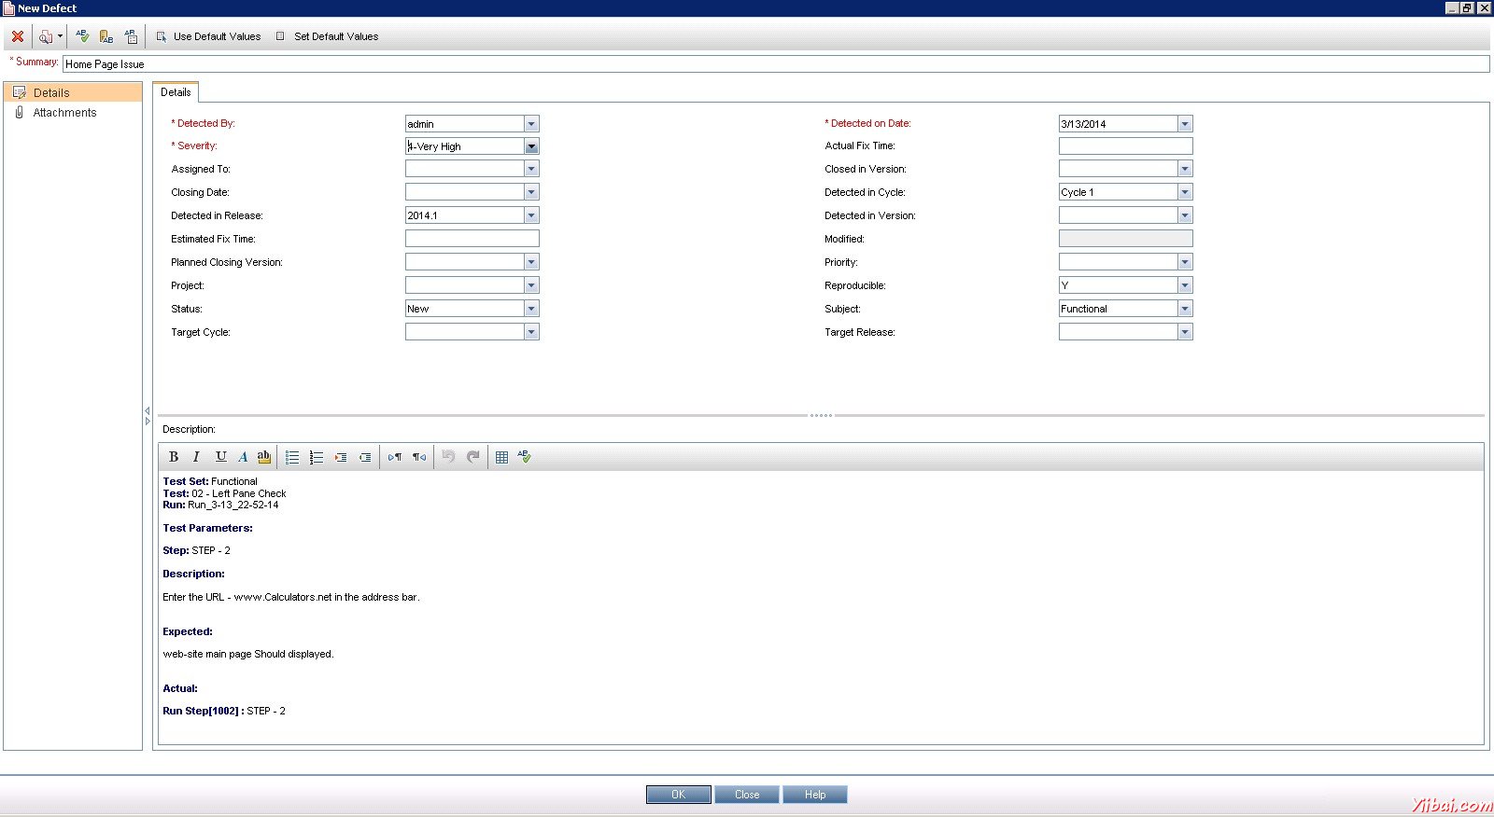Switch to the Details tab
The height and width of the screenshot is (817, 1494).
tap(176, 92)
